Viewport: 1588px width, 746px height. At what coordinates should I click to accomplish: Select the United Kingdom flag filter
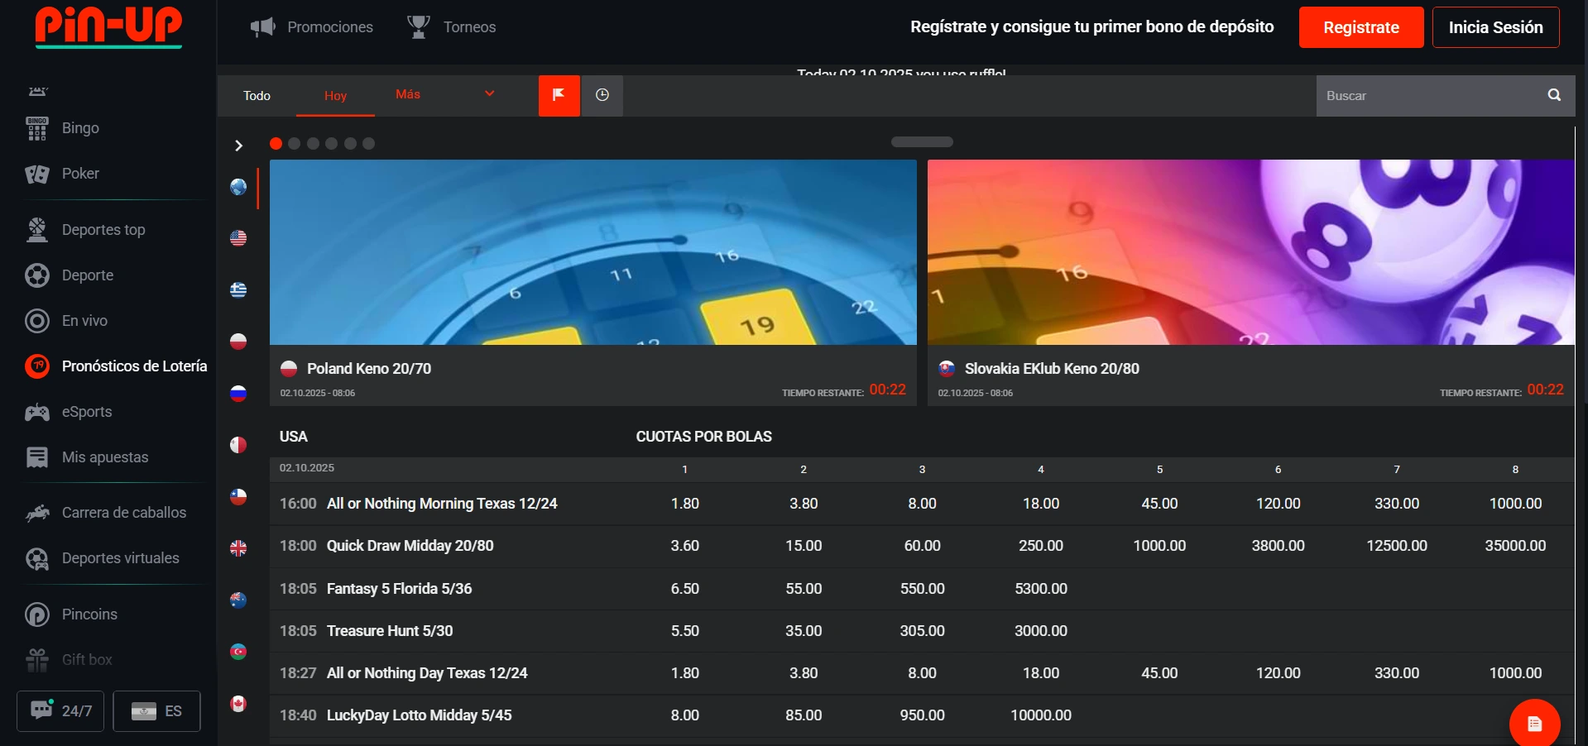[x=238, y=548]
